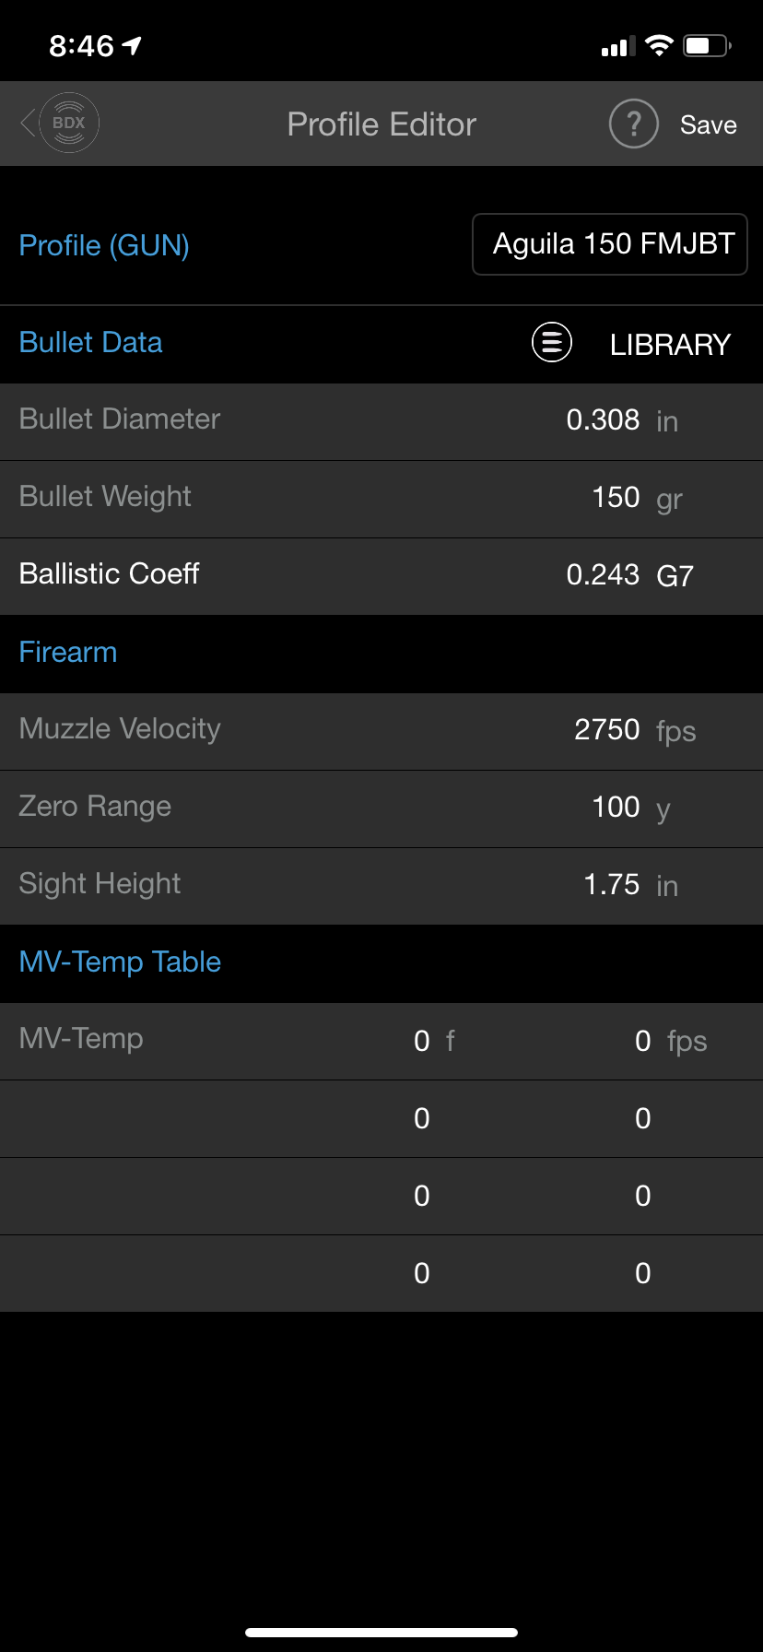Tap the location arrow beside the time
The height and width of the screenshot is (1652, 763).
click(132, 45)
